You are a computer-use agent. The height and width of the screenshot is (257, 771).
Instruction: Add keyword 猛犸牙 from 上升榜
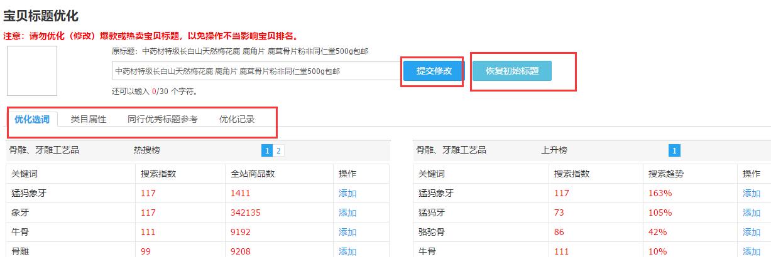pyautogui.click(x=752, y=213)
